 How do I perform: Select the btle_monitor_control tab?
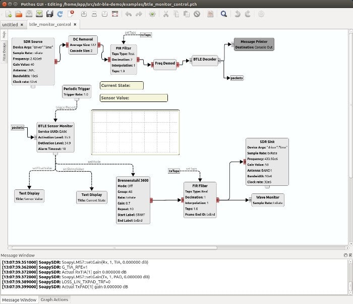point(50,24)
